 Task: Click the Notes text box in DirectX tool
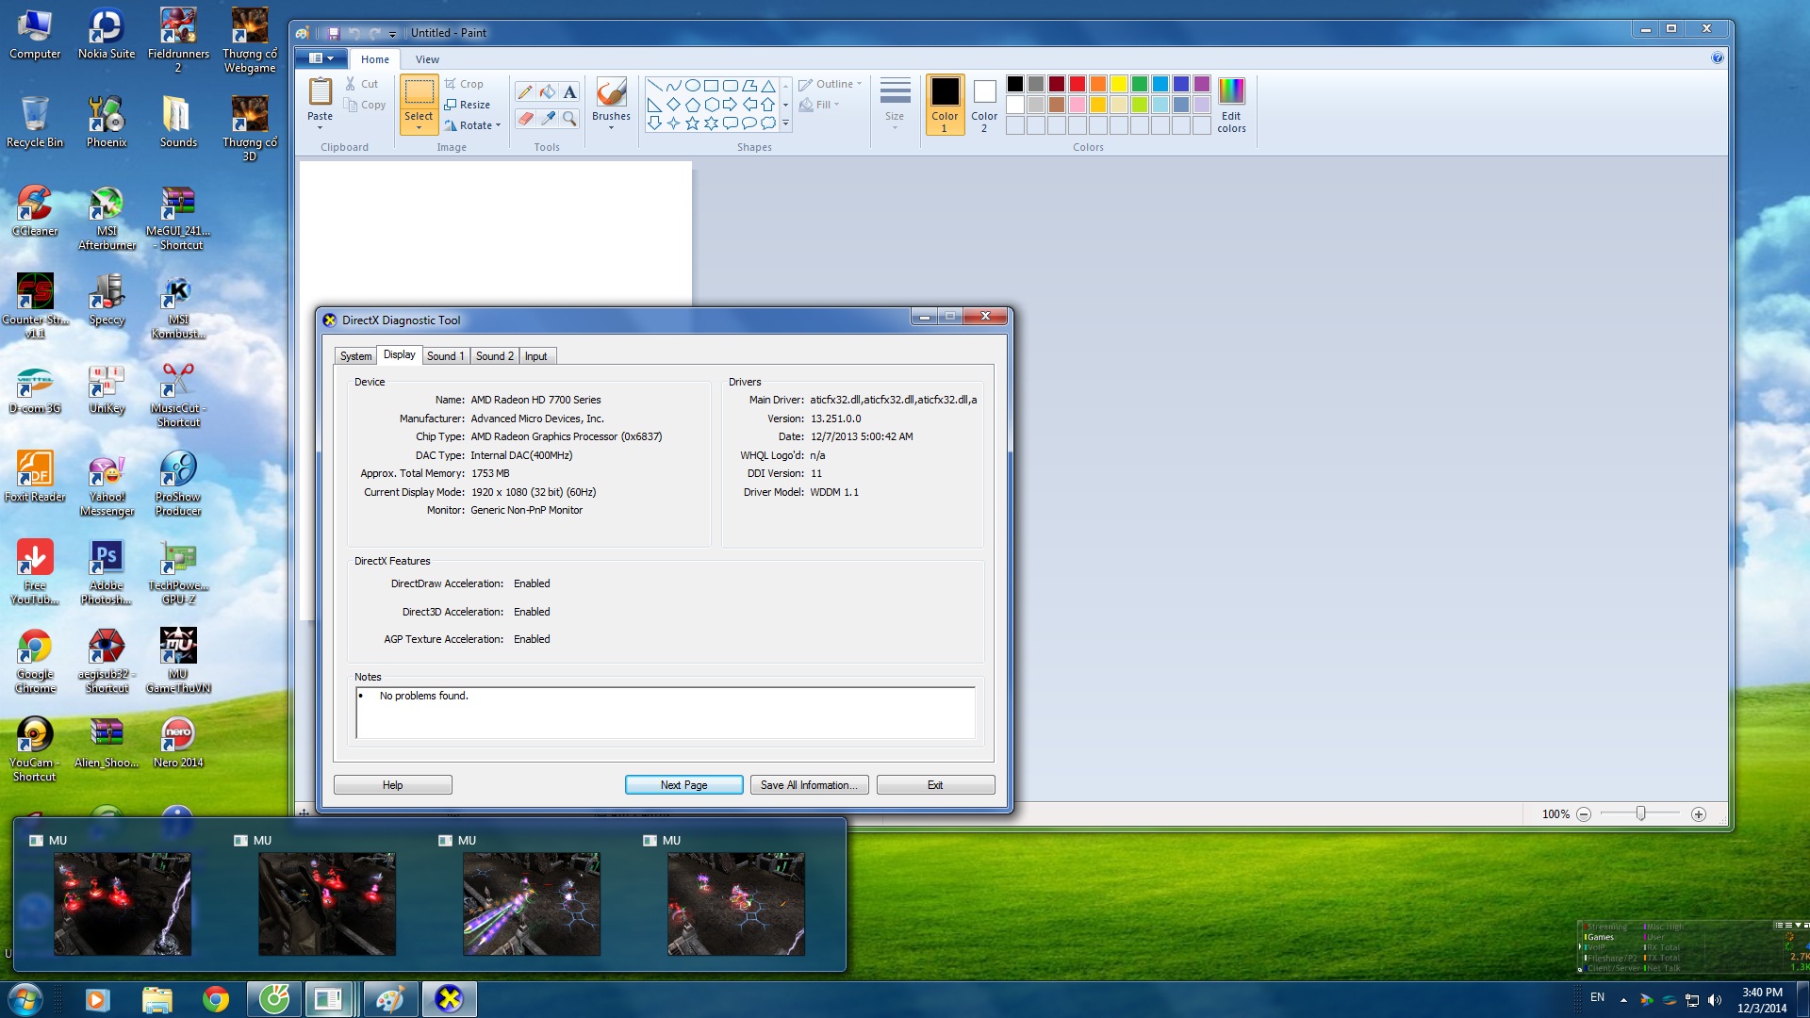[x=666, y=713]
